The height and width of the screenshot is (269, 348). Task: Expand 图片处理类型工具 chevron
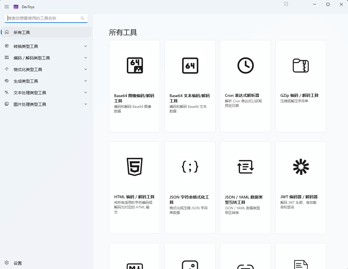[86, 104]
